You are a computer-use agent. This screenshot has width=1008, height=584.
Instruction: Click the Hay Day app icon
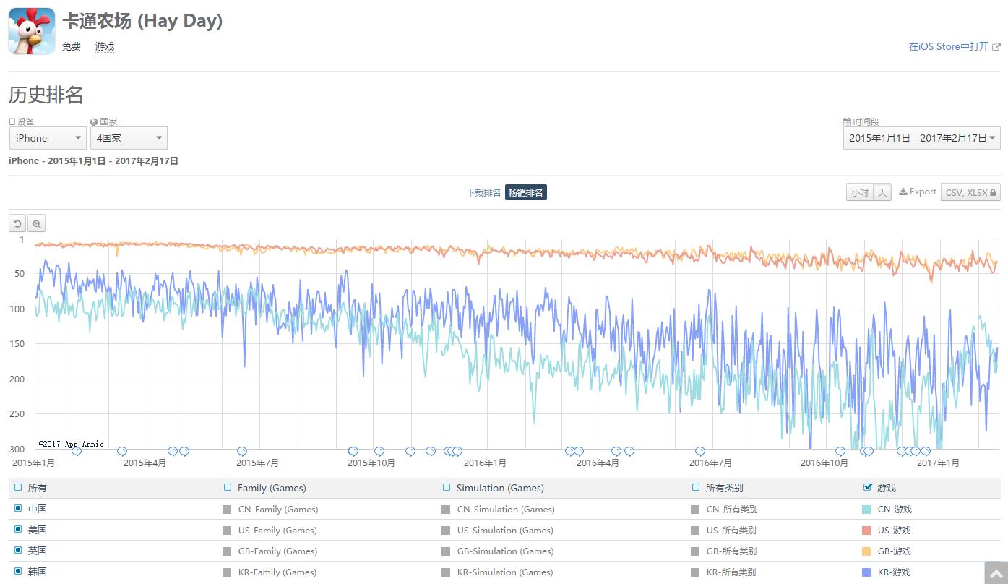pyautogui.click(x=32, y=31)
